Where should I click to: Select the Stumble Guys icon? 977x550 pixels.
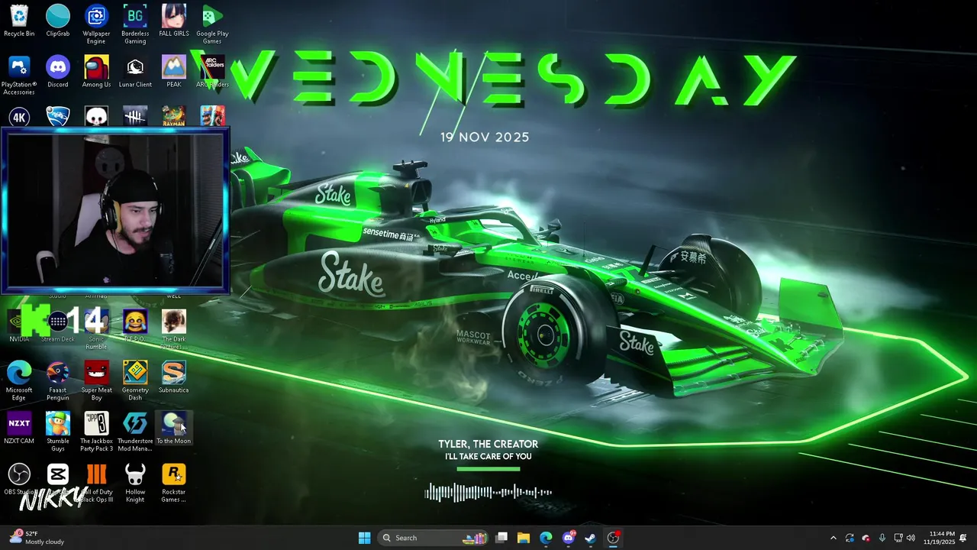[58, 432]
